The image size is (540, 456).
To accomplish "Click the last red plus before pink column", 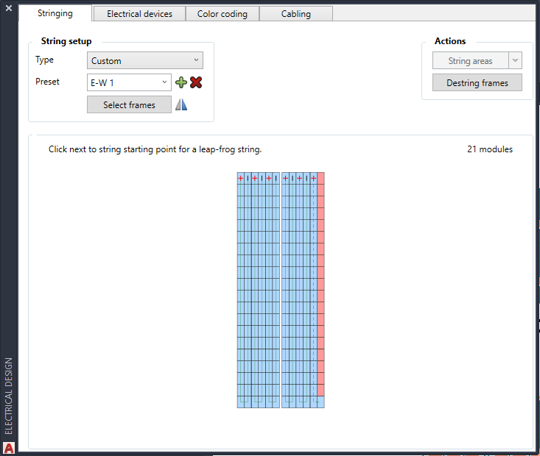I will coord(314,178).
